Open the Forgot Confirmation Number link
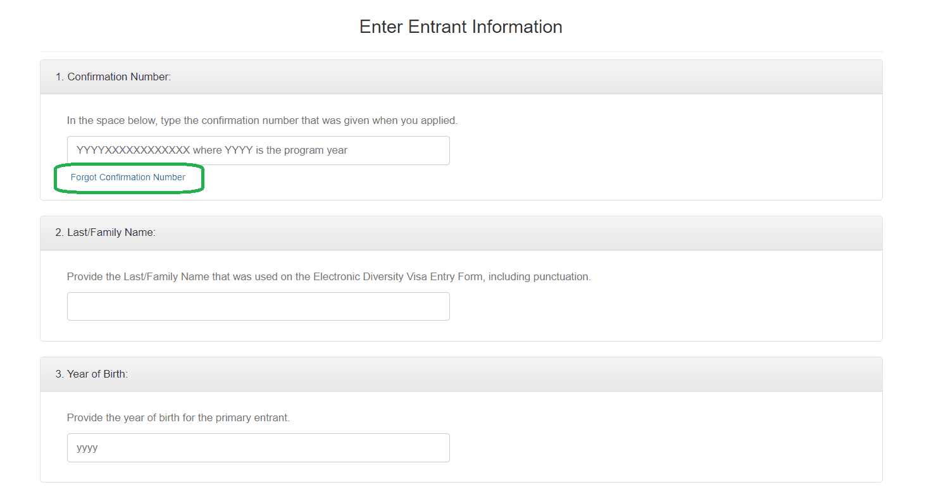Image resolution: width=941 pixels, height=487 pixels. tap(128, 177)
